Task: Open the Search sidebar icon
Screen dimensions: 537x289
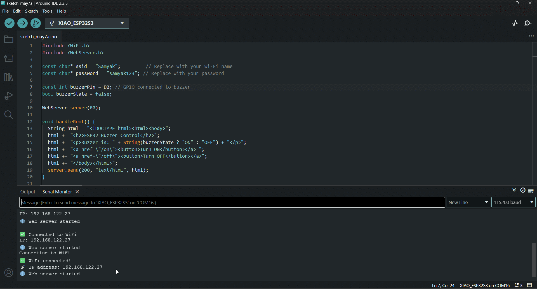Action: point(9,115)
